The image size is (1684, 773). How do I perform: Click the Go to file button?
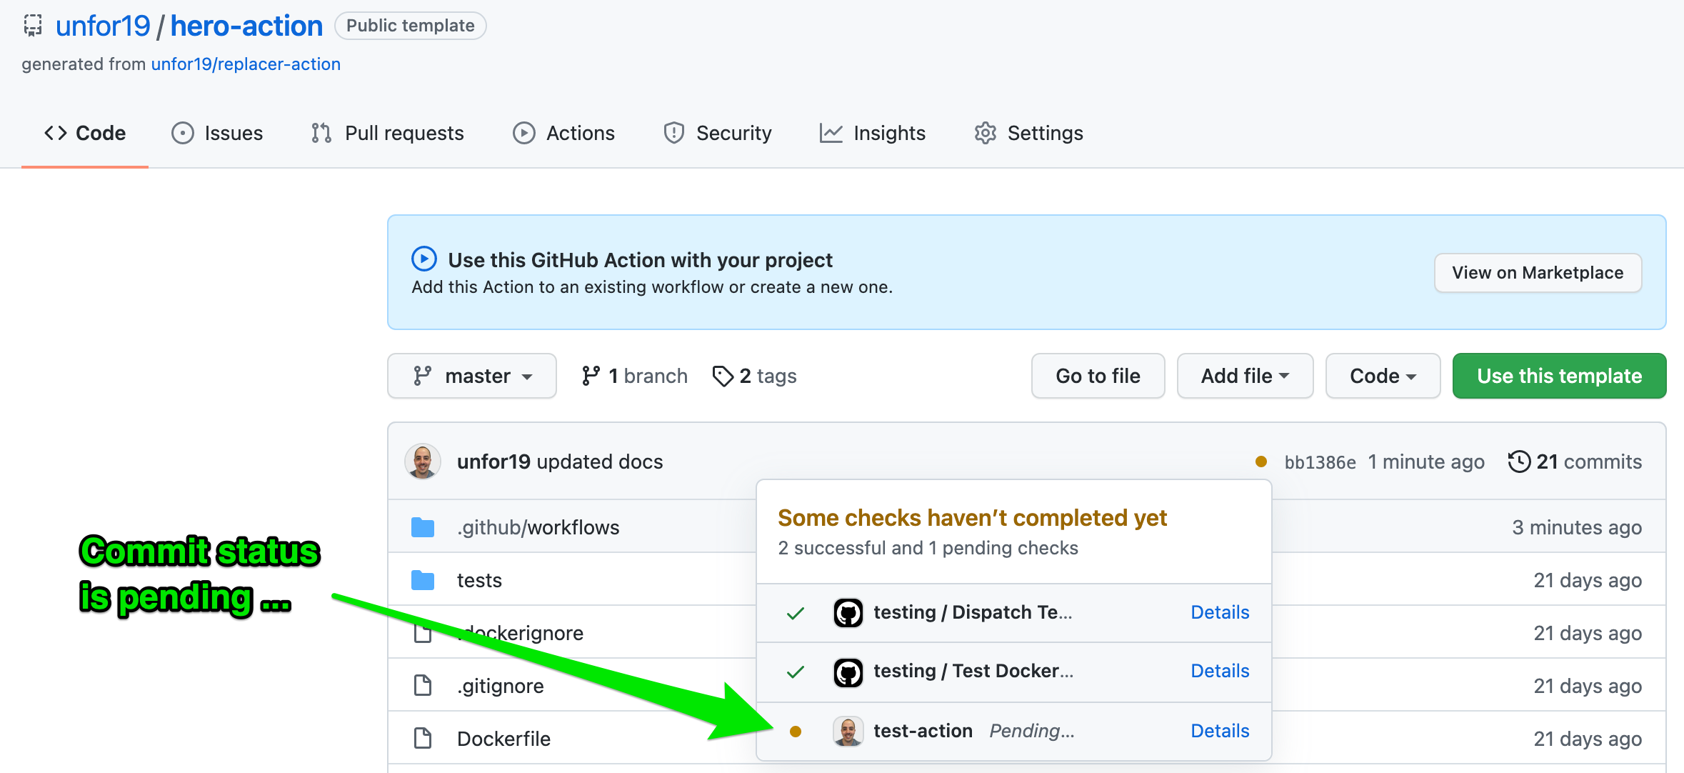tap(1098, 376)
